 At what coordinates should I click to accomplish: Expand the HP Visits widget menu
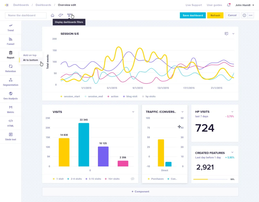pyautogui.click(x=232, y=112)
